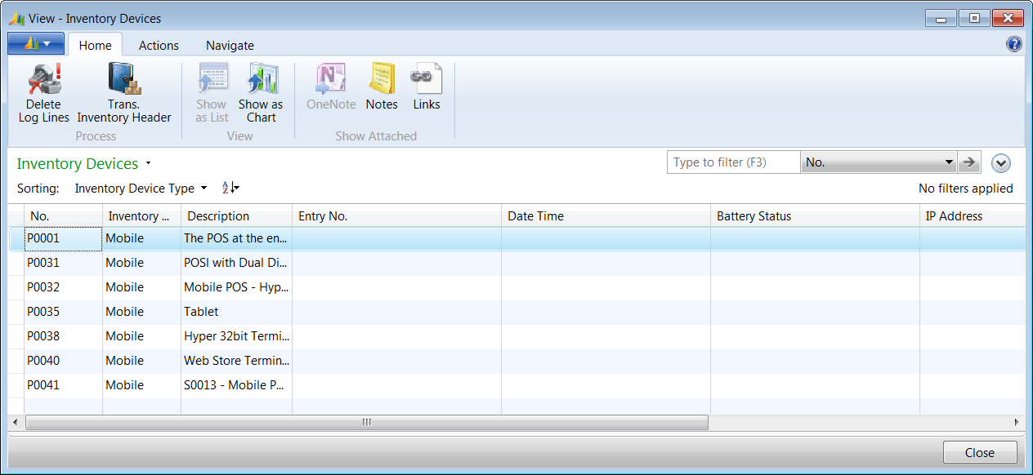Select row P0001

point(516,238)
